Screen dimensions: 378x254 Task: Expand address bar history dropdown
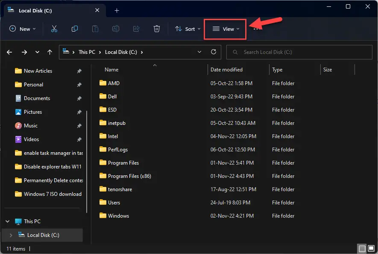pos(199,52)
